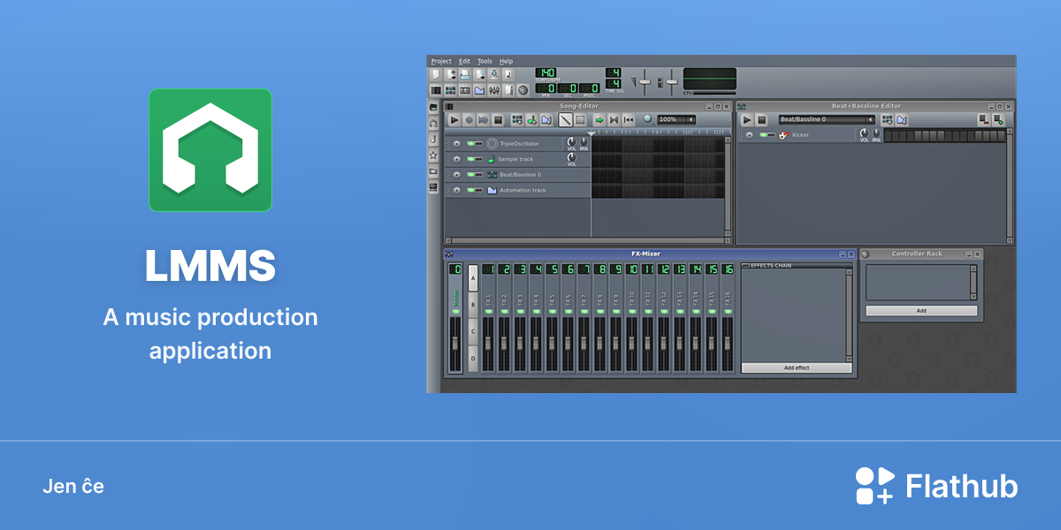Open the Beat/Bassline 0 pattern dropdown
This screenshot has height=530, width=1061.
pos(827,119)
